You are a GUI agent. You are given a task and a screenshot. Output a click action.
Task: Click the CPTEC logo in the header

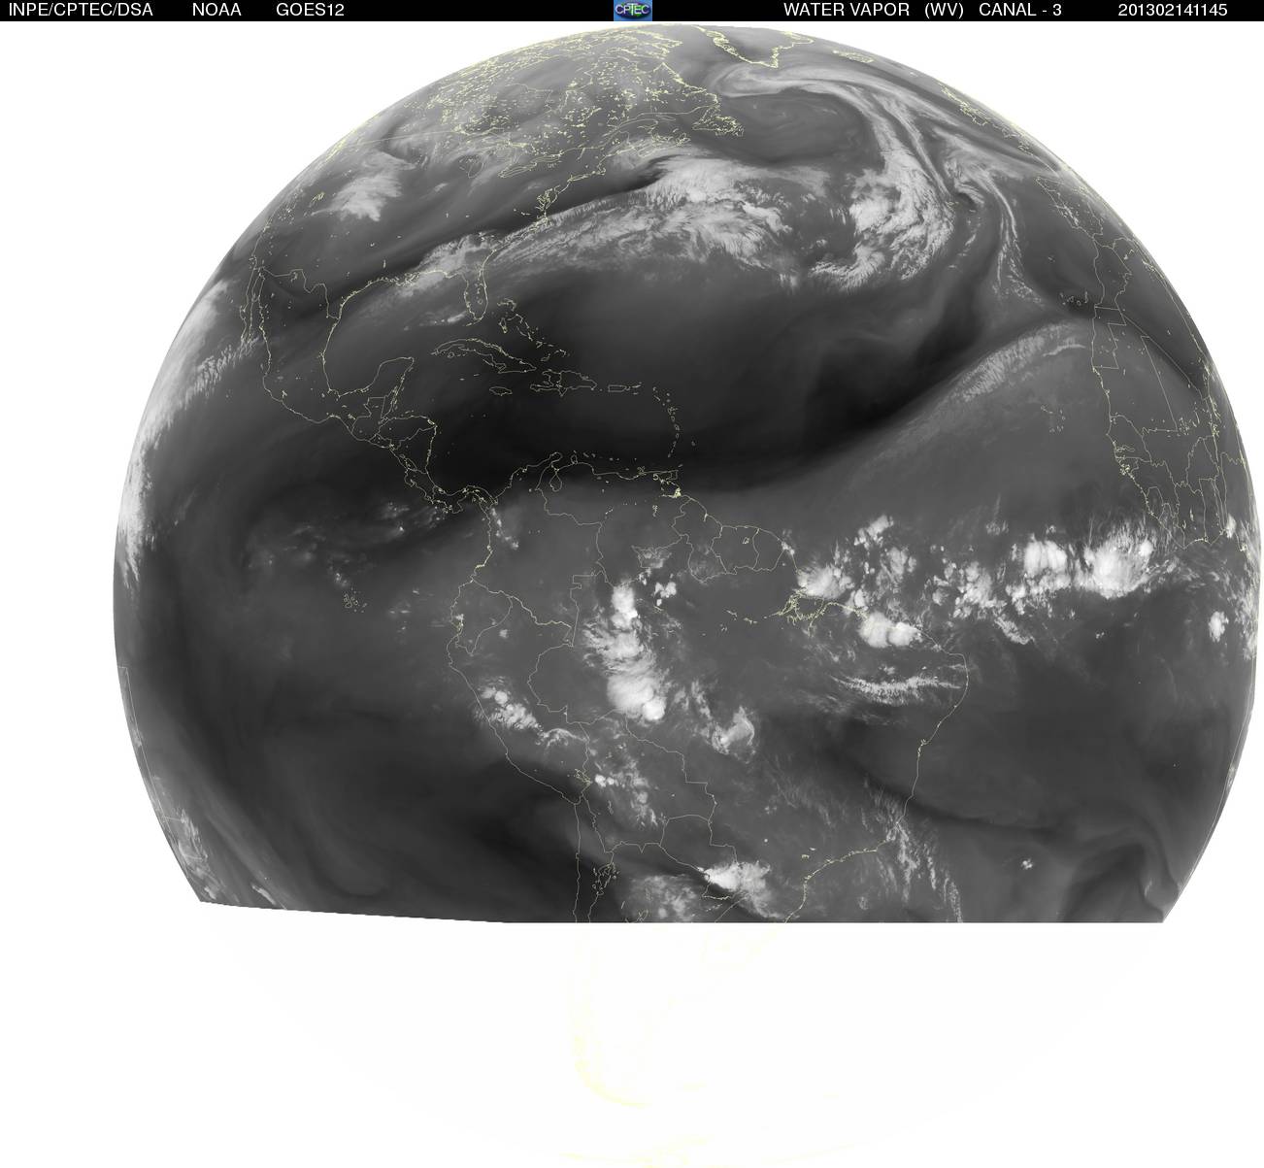633,10
